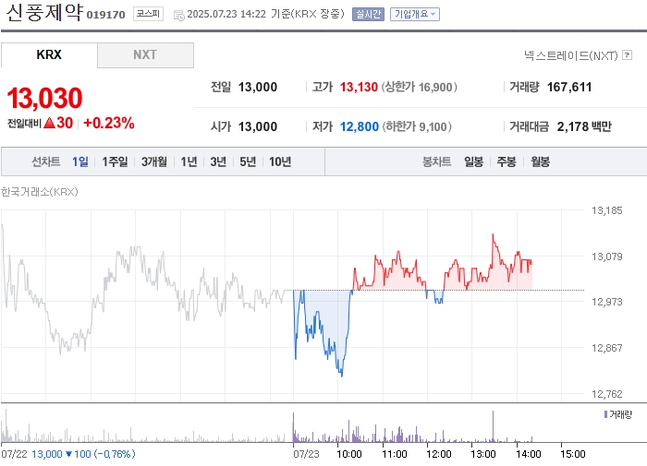The height and width of the screenshot is (466, 647).
Task: Click the 10:00 time axis label
Action: click(349, 454)
